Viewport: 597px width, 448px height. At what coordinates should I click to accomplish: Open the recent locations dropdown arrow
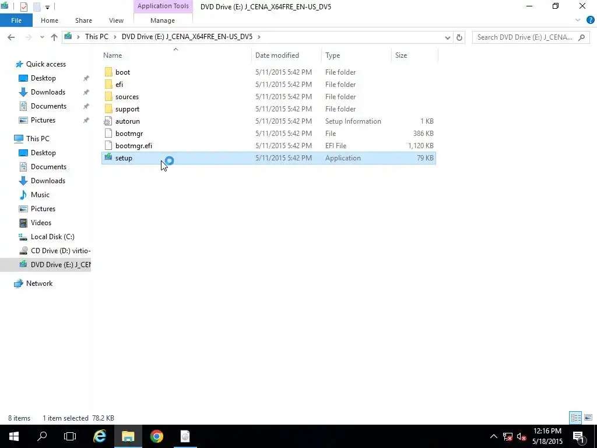tap(42, 37)
